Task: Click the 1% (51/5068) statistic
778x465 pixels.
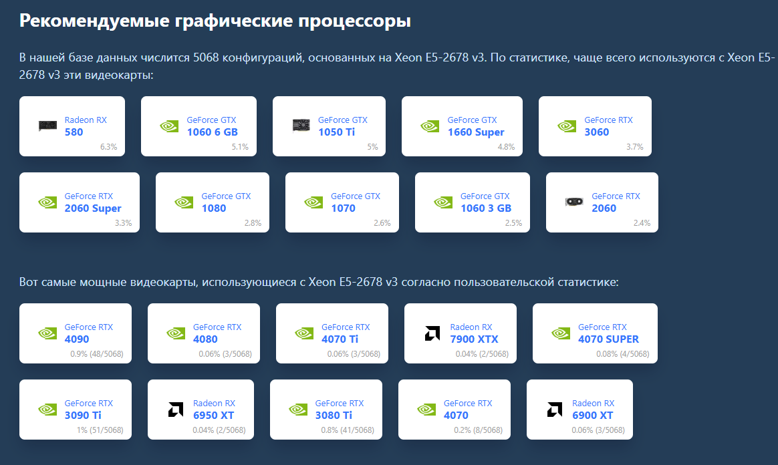Action: (100, 430)
